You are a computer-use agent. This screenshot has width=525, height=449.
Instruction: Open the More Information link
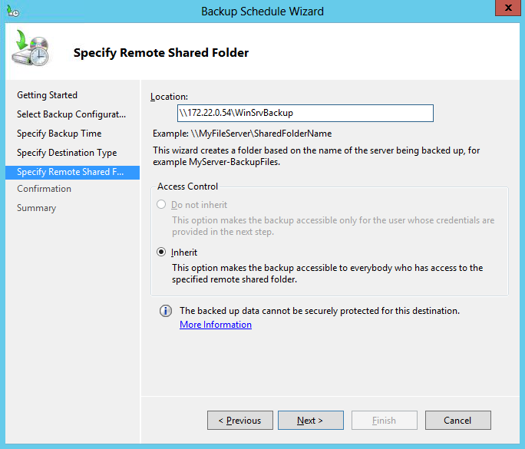click(x=216, y=325)
